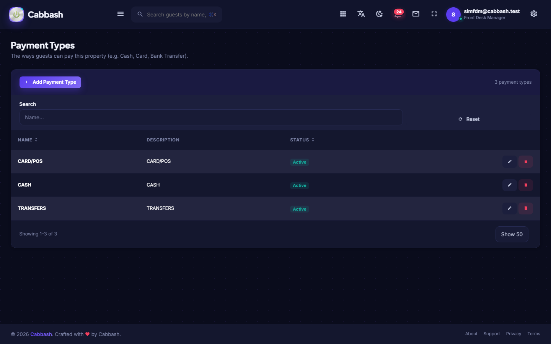The height and width of the screenshot is (344, 551).
Task: Open the language translation selector
Action: (x=361, y=14)
